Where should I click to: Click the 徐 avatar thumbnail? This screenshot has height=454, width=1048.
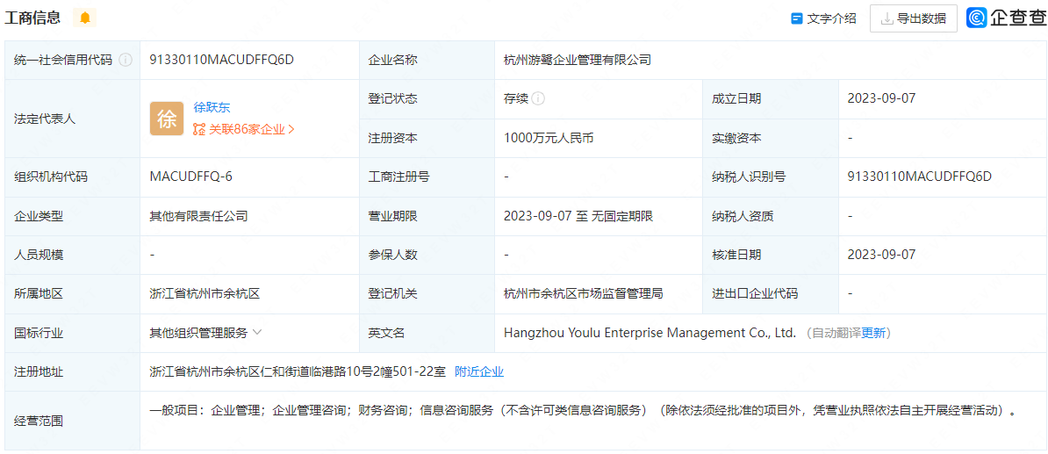pos(167,119)
